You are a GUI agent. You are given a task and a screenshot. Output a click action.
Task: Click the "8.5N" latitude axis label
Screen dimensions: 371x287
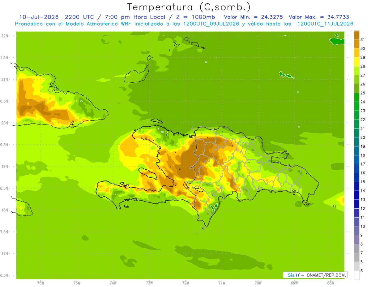pos(5,188)
